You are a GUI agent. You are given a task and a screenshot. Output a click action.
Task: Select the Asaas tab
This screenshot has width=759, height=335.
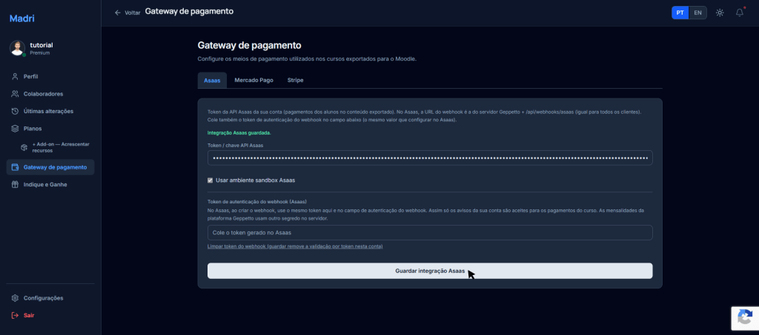[211, 80]
